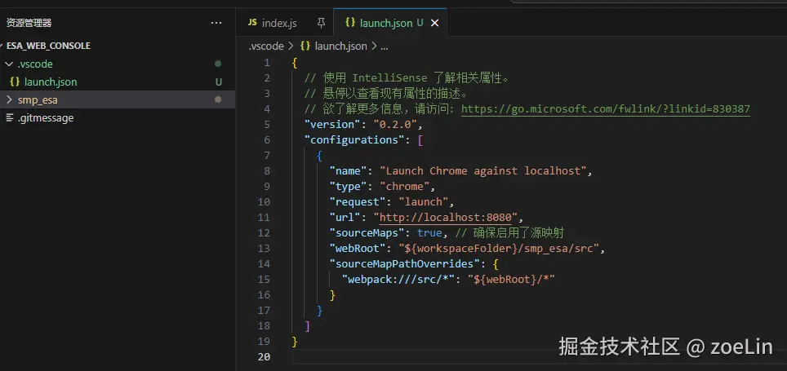Click the "chrome" type value
The width and height of the screenshot is (787, 371).
click(404, 187)
